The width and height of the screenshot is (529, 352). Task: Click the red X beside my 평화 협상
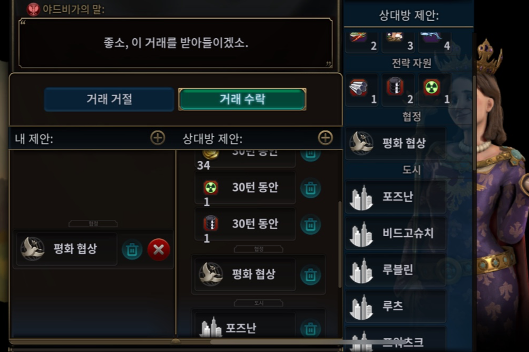pyautogui.click(x=158, y=249)
